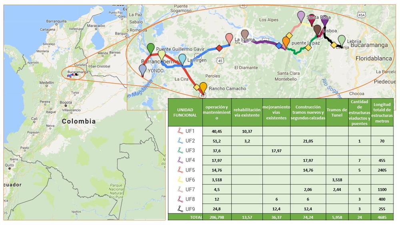
Task: Select the orange pin at puente la paz
Action: [286, 42]
